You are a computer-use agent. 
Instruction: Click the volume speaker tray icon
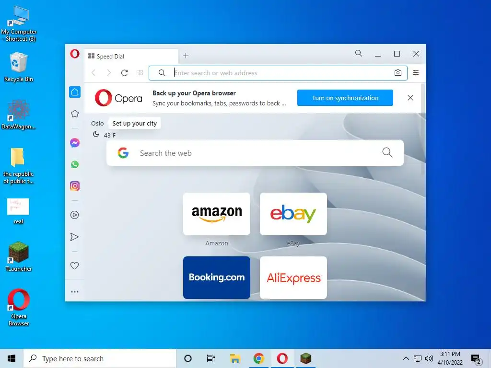429,358
